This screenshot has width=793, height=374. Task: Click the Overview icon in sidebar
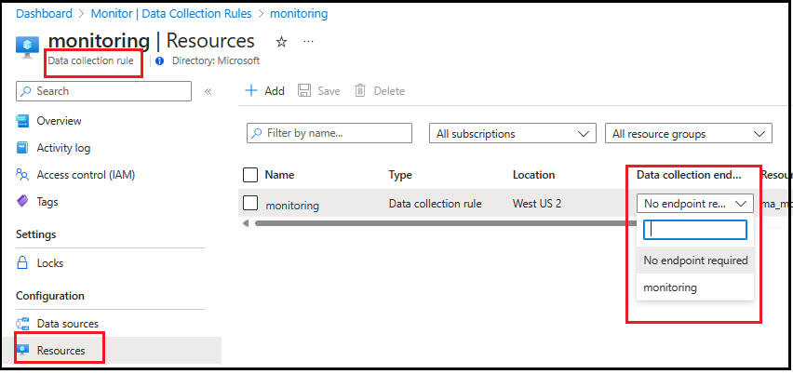tap(22, 121)
